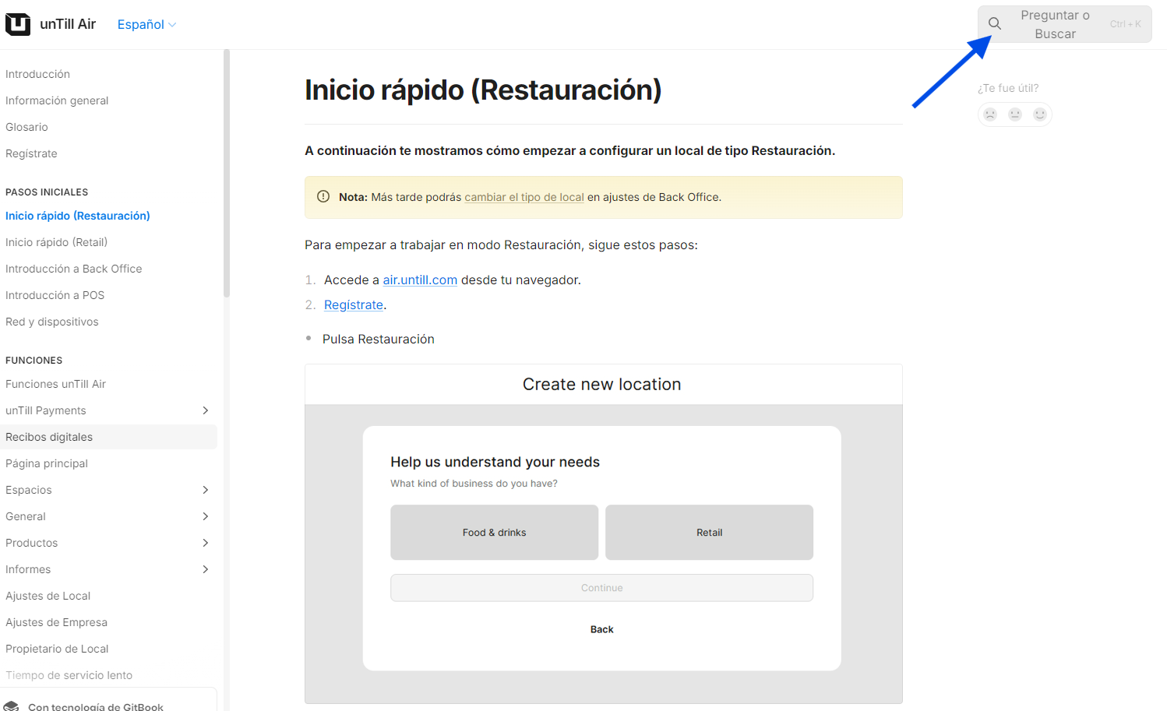Click the Regístrate link in step 2
1167x711 pixels.
pyautogui.click(x=354, y=304)
